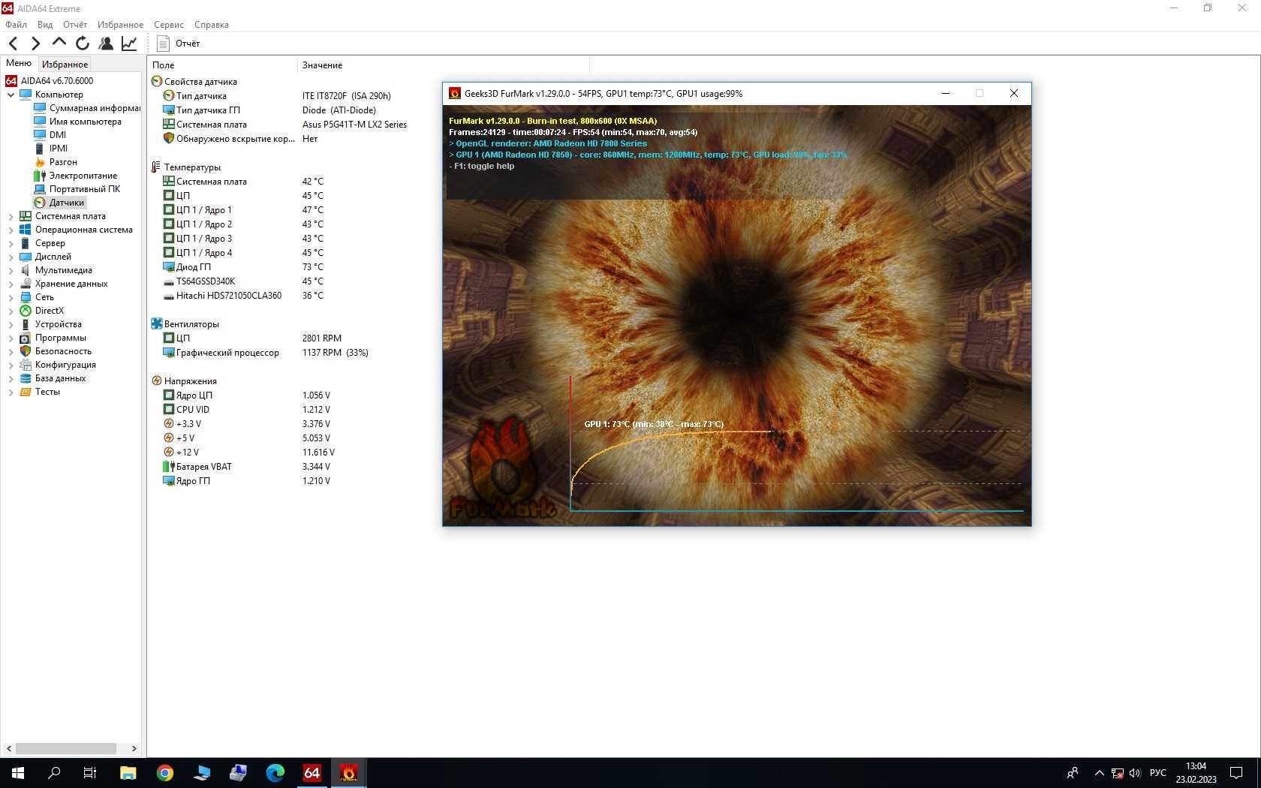The image size is (1261, 788).
Task: Select the Диод ГП temperature row
Action: [x=243, y=267]
